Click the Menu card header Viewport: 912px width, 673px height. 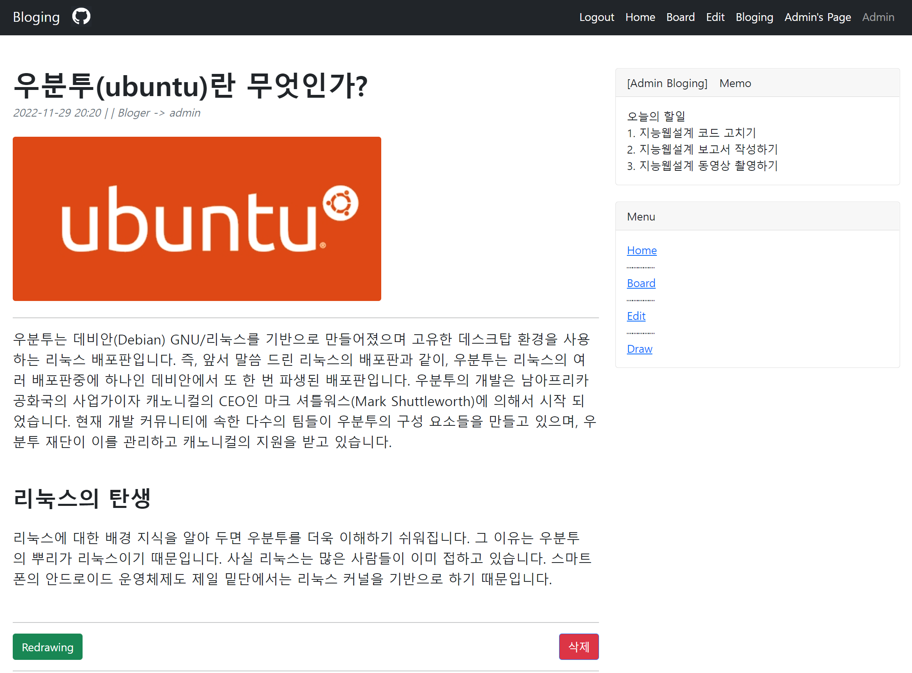pos(758,216)
